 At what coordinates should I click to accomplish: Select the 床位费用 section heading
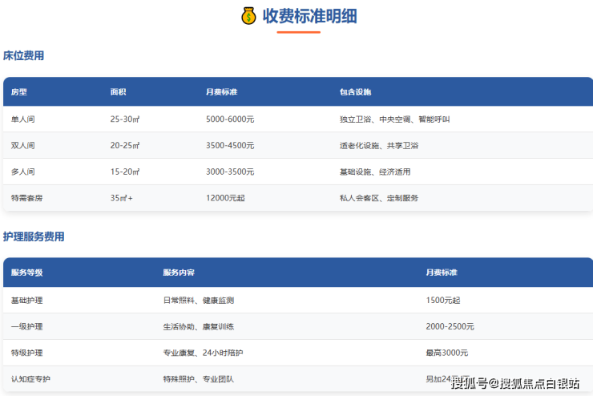pos(23,55)
